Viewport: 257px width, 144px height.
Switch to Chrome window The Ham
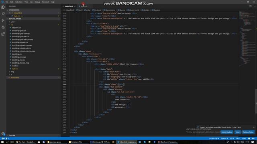(x=25, y=142)
